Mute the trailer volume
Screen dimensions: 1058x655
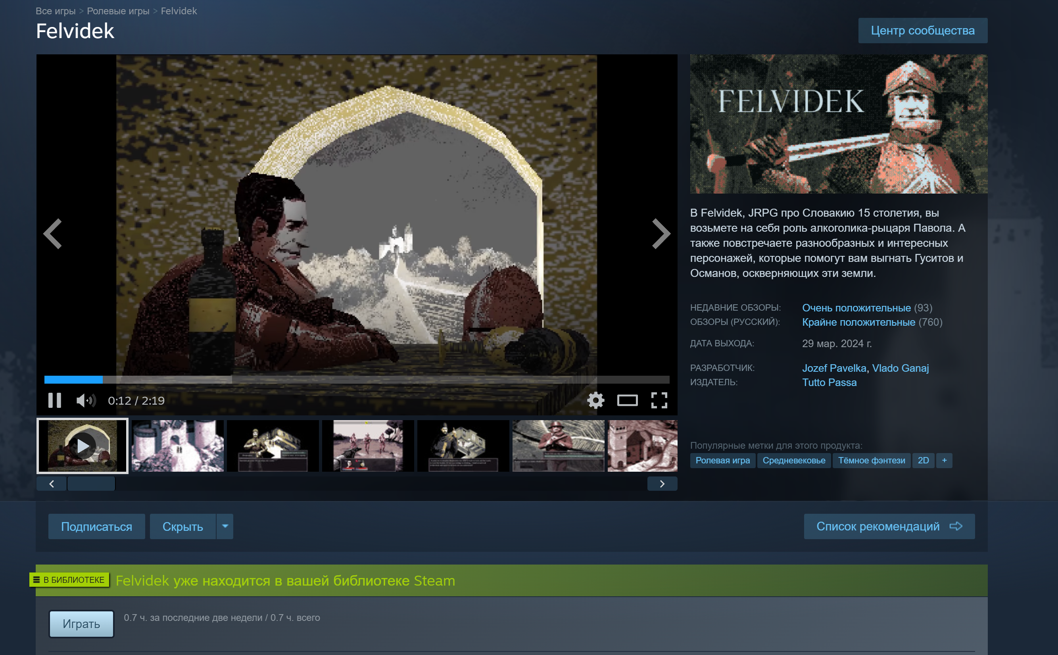[86, 400]
